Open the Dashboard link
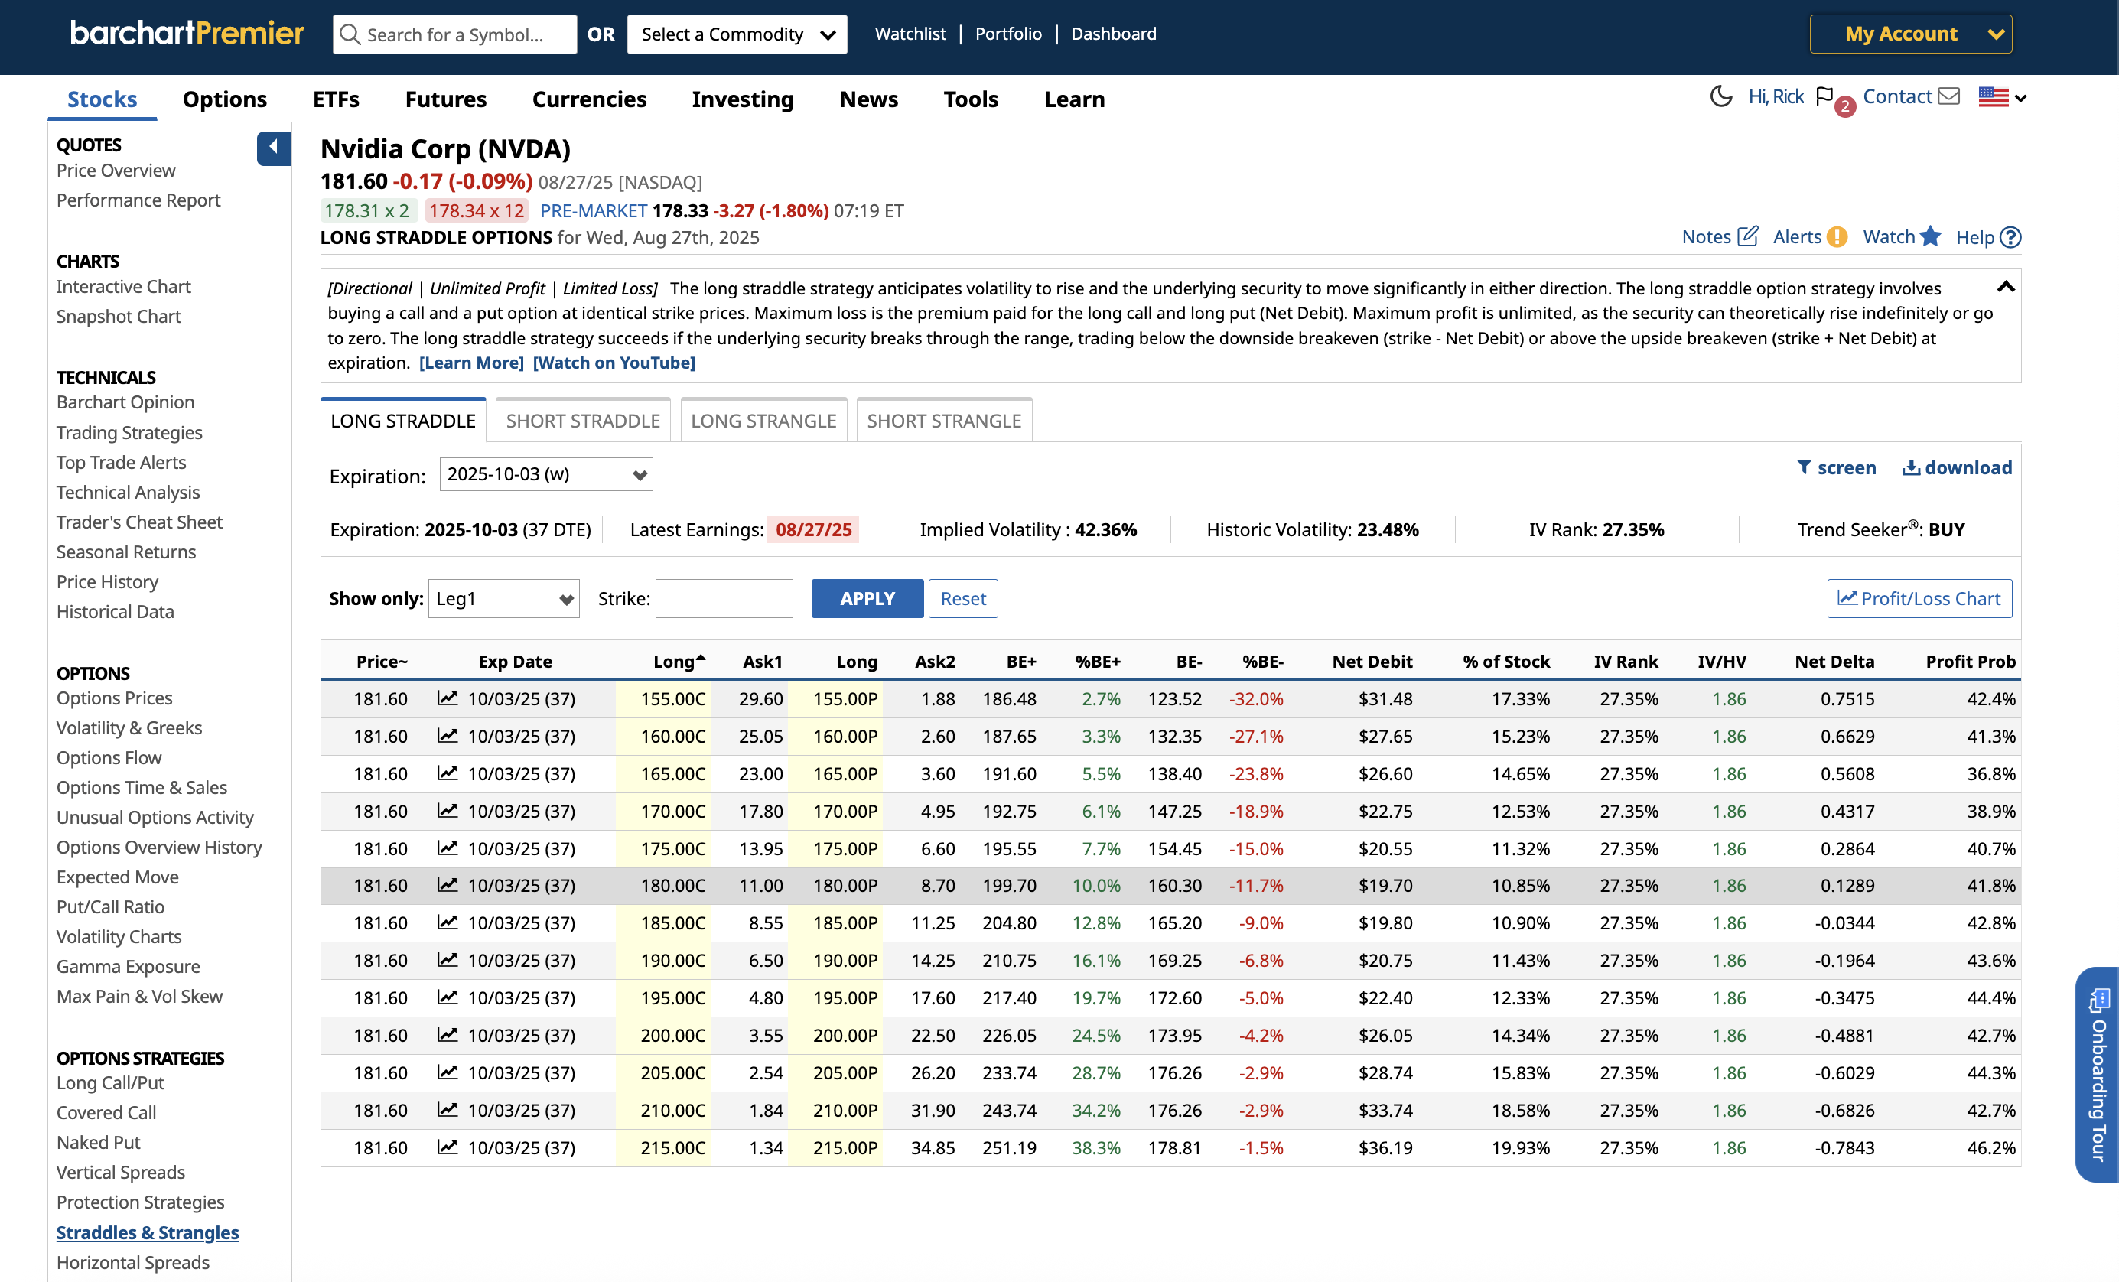 (x=1114, y=34)
